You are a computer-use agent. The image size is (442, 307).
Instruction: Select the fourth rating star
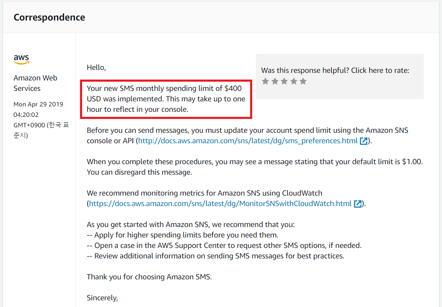(294, 81)
